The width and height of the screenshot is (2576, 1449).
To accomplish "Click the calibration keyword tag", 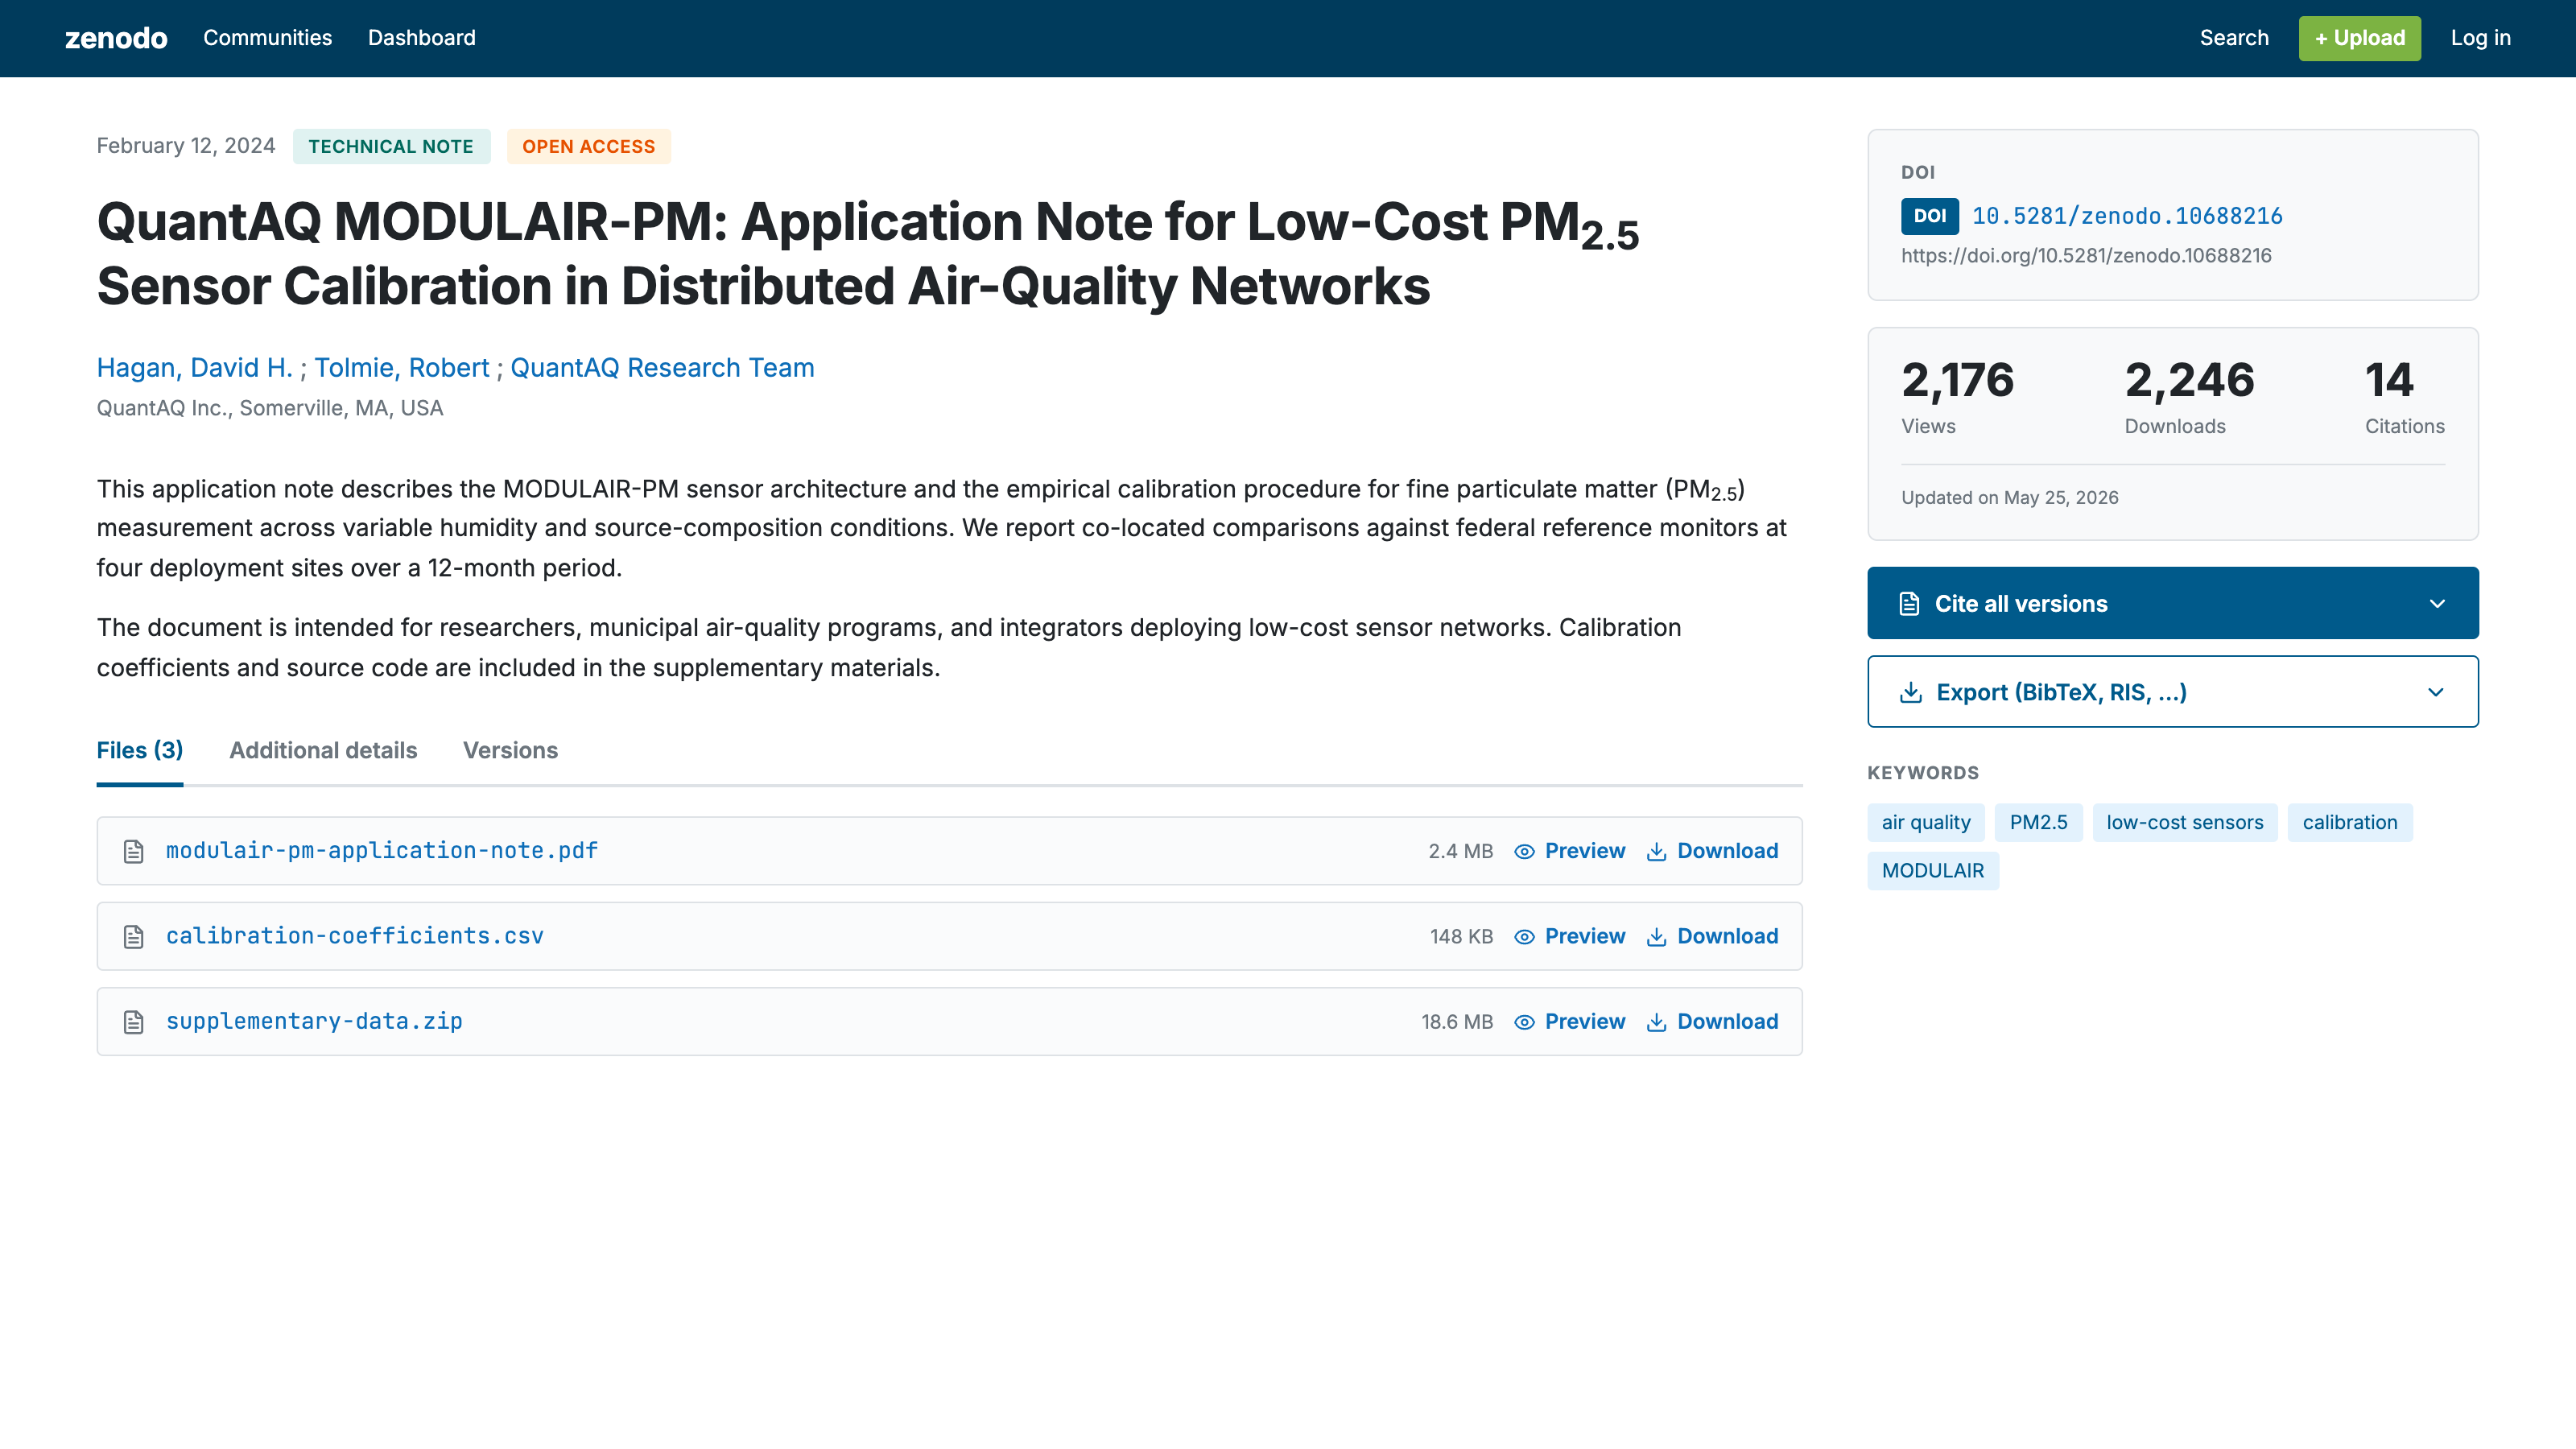I will 2349,822.
